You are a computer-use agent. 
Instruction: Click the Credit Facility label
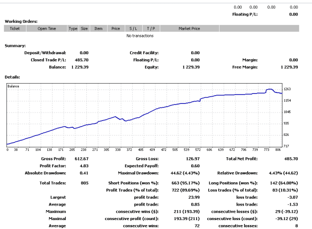pyautogui.click(x=144, y=53)
